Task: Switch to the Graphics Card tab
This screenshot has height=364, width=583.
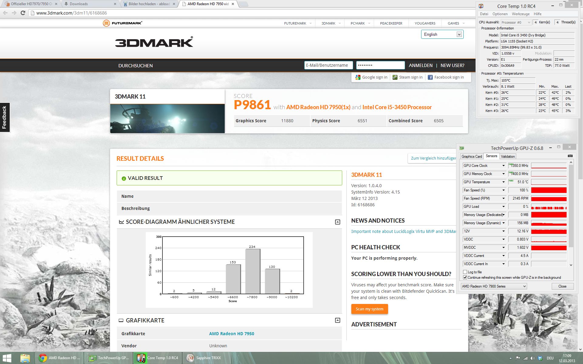Action: pos(472,157)
